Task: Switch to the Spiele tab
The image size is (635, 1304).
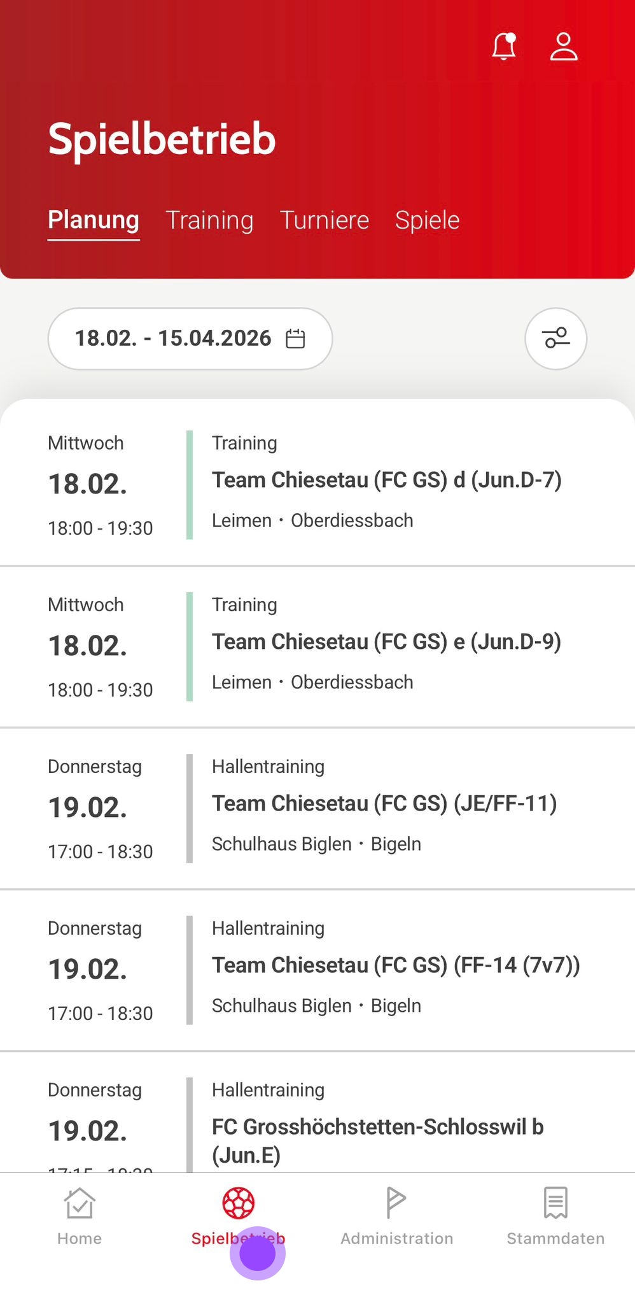Action: 427,220
